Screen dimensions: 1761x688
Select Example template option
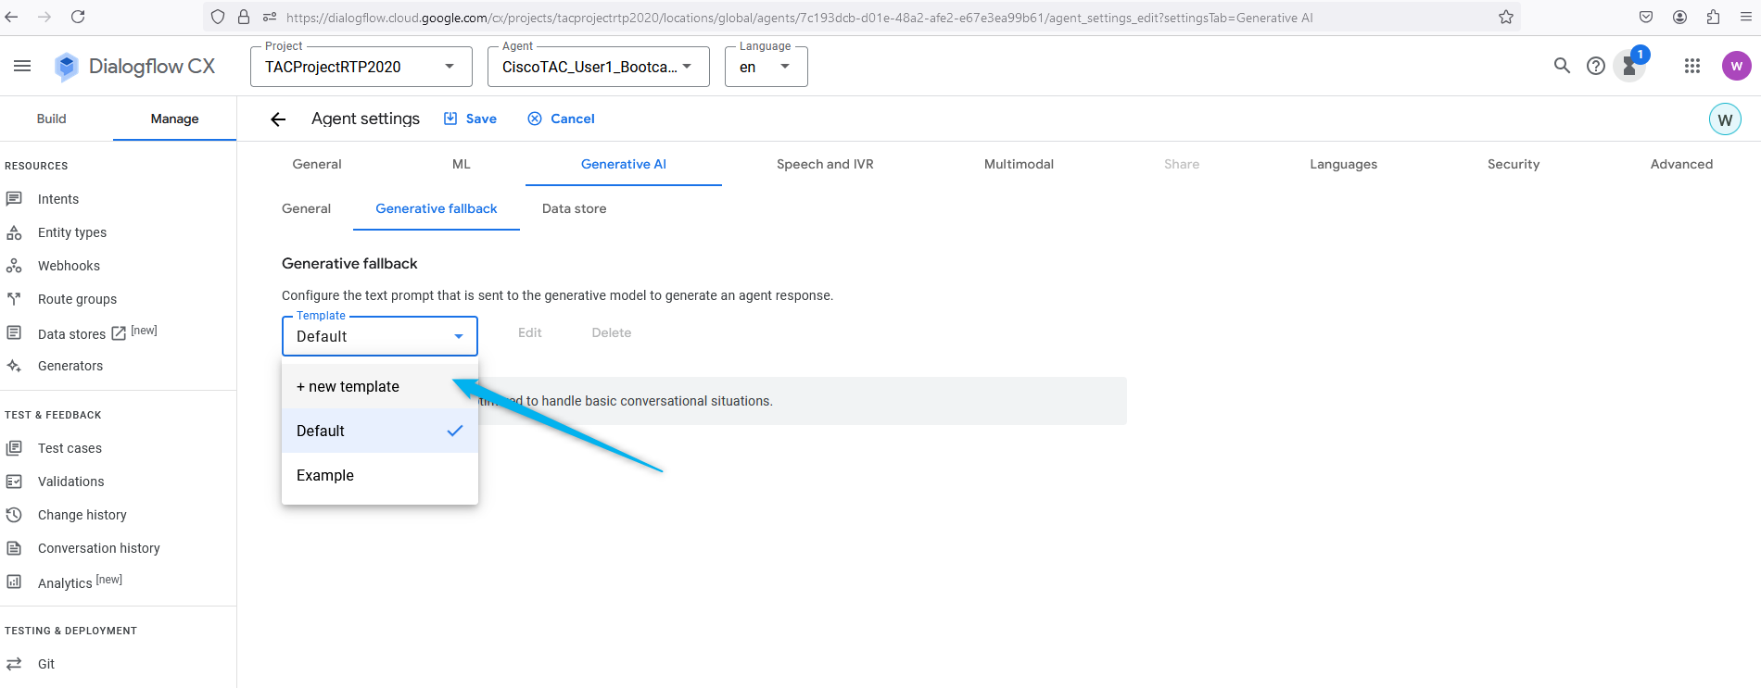click(x=380, y=475)
